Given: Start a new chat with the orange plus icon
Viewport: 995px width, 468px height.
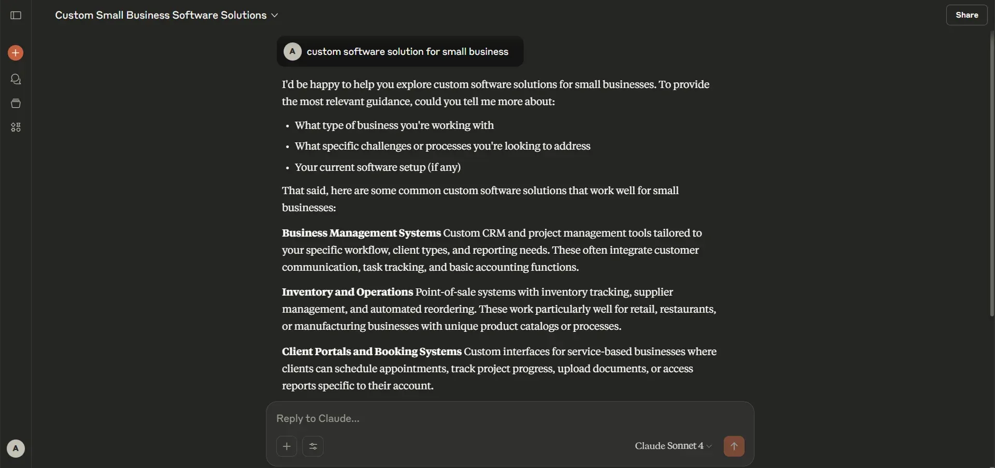Looking at the screenshot, I should (x=16, y=53).
